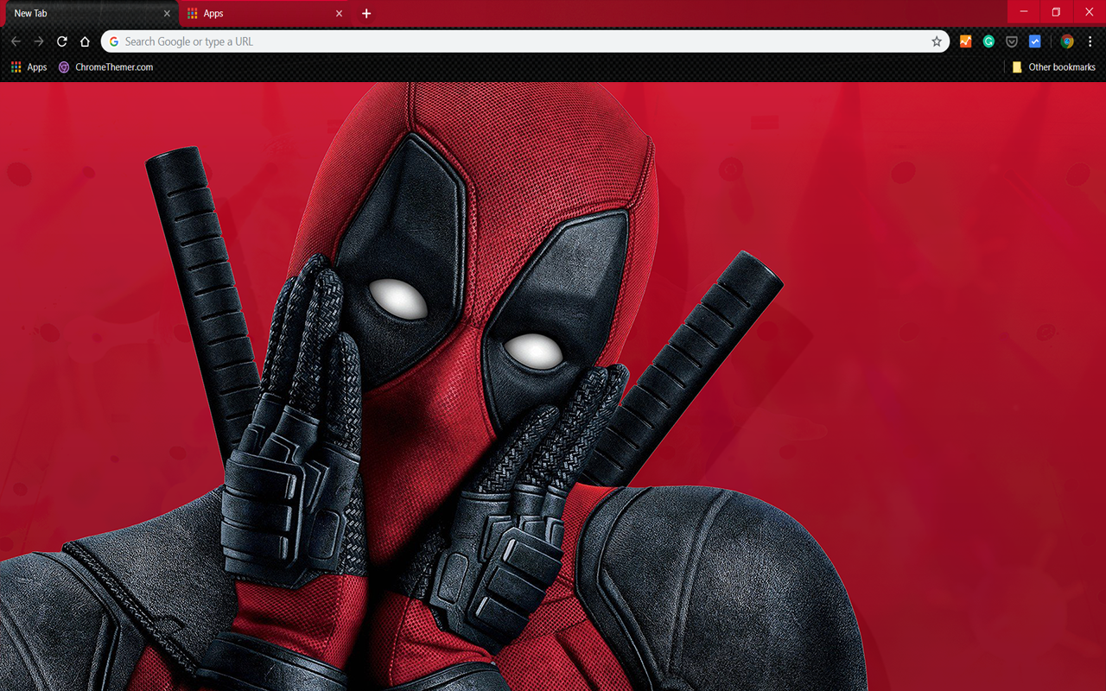Open ChromeThemer.com bookmark

(105, 67)
